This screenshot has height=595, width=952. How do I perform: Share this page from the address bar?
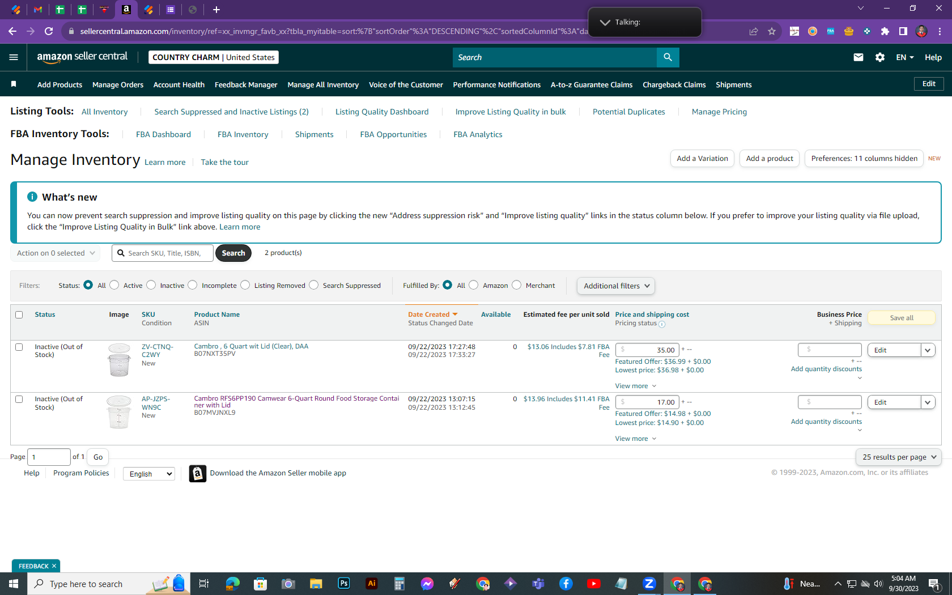754,31
